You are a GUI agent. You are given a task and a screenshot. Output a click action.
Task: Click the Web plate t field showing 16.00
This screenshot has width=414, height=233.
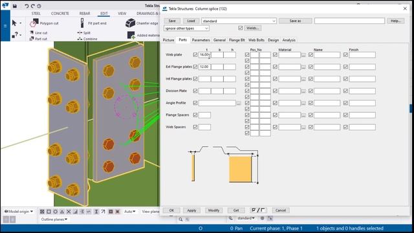coord(204,54)
